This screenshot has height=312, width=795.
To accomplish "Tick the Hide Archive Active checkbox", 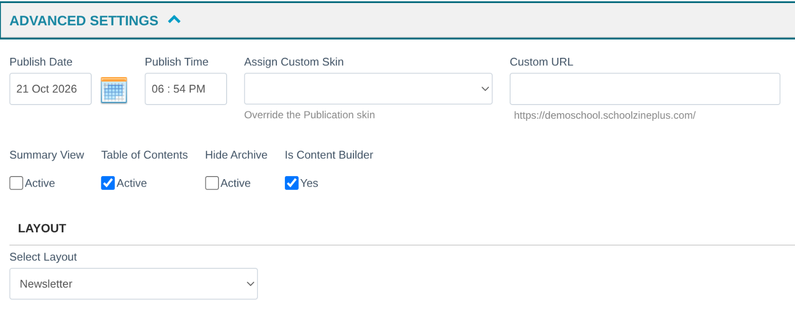I will [212, 183].
